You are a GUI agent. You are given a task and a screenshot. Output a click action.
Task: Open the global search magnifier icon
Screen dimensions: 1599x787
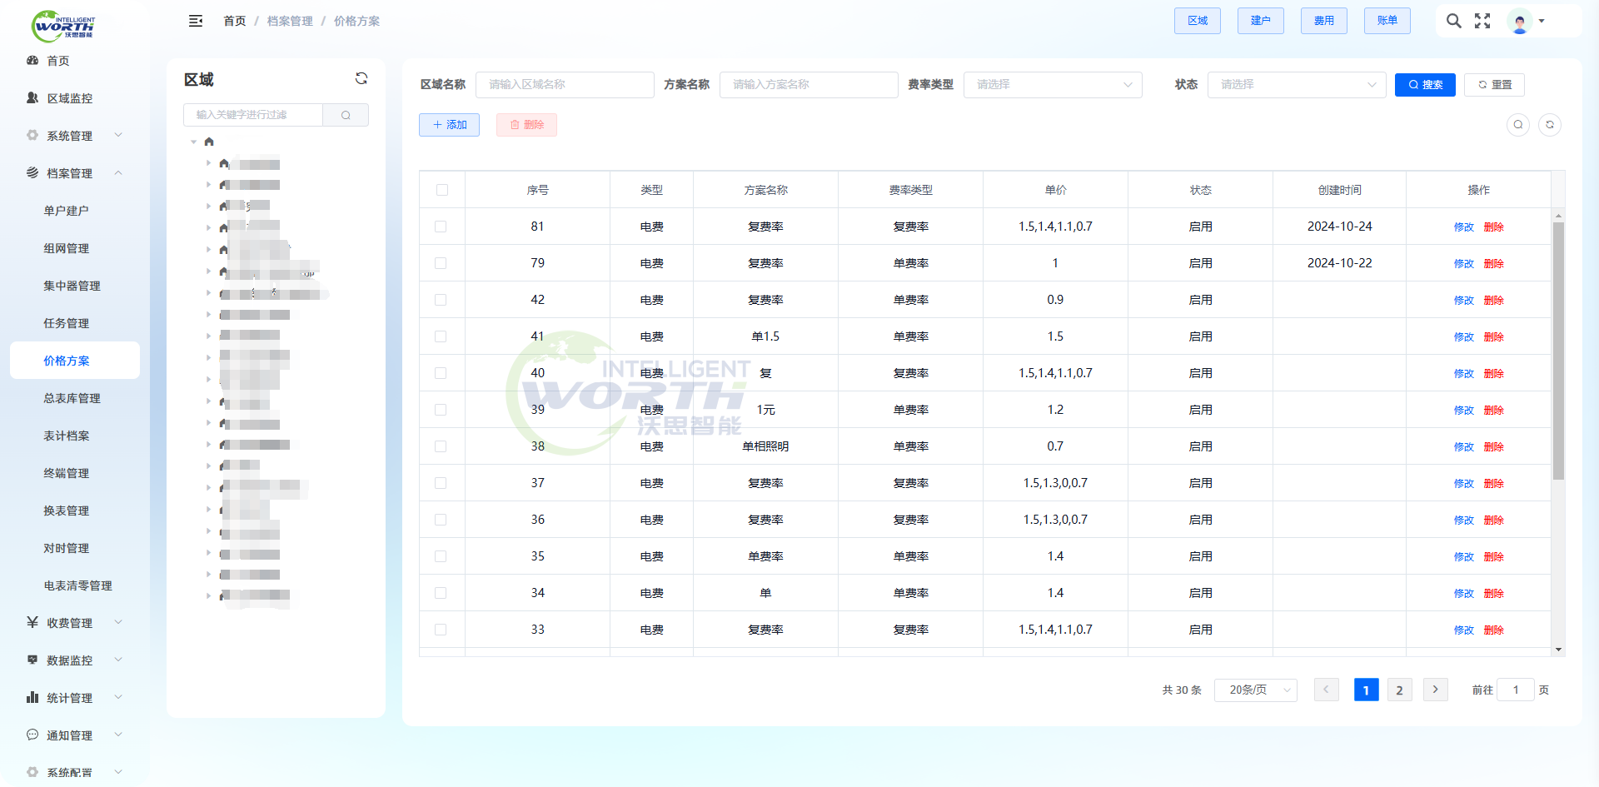1453,21
